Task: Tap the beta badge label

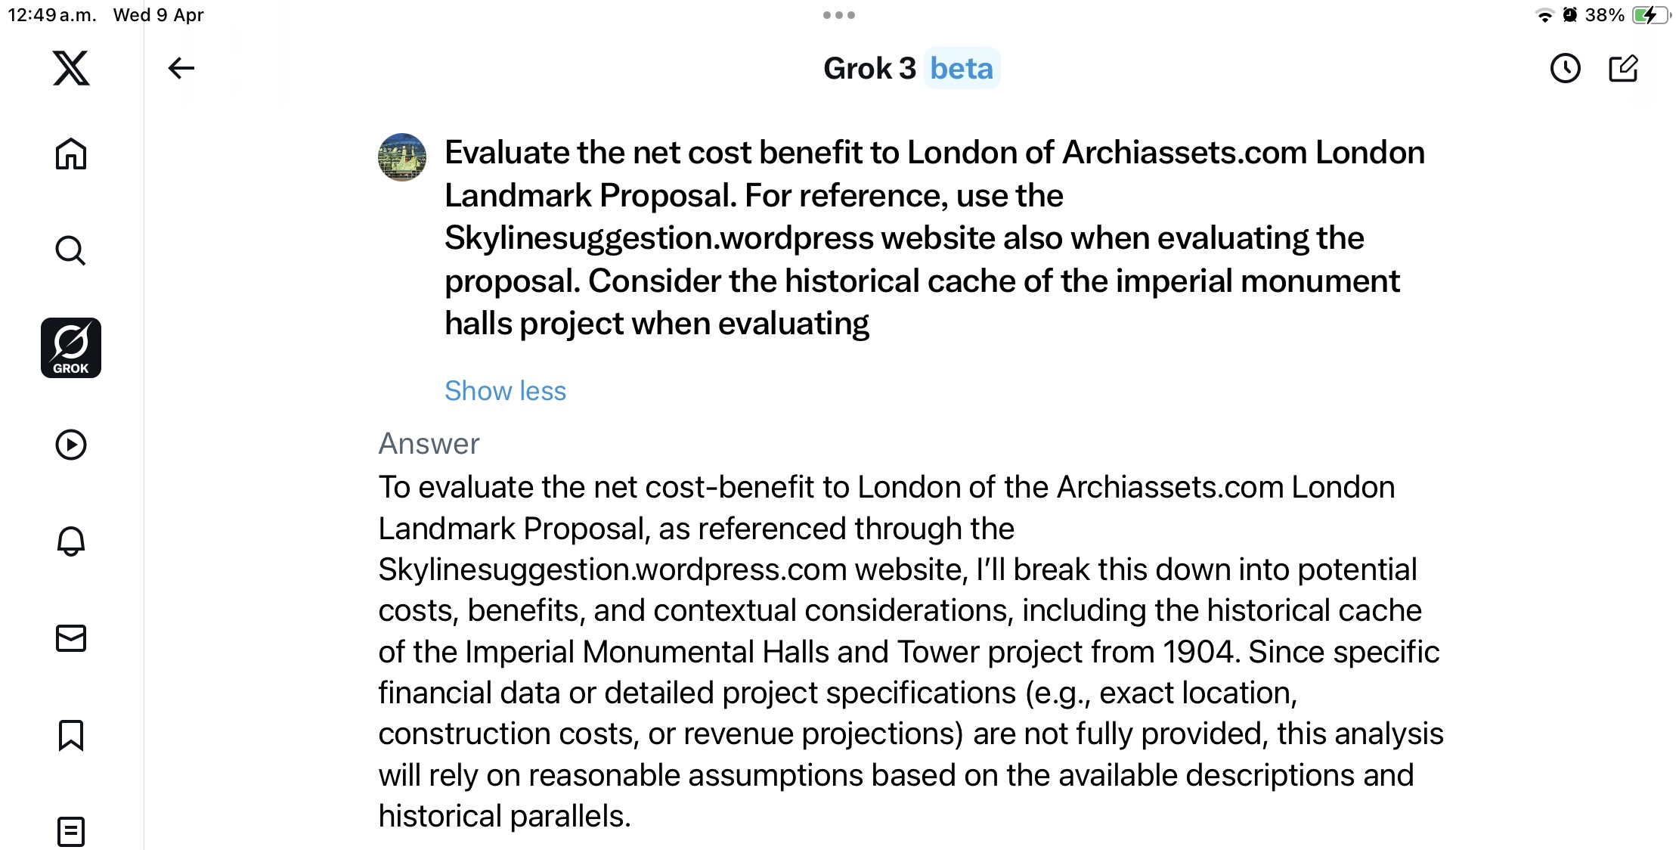Action: tap(962, 69)
